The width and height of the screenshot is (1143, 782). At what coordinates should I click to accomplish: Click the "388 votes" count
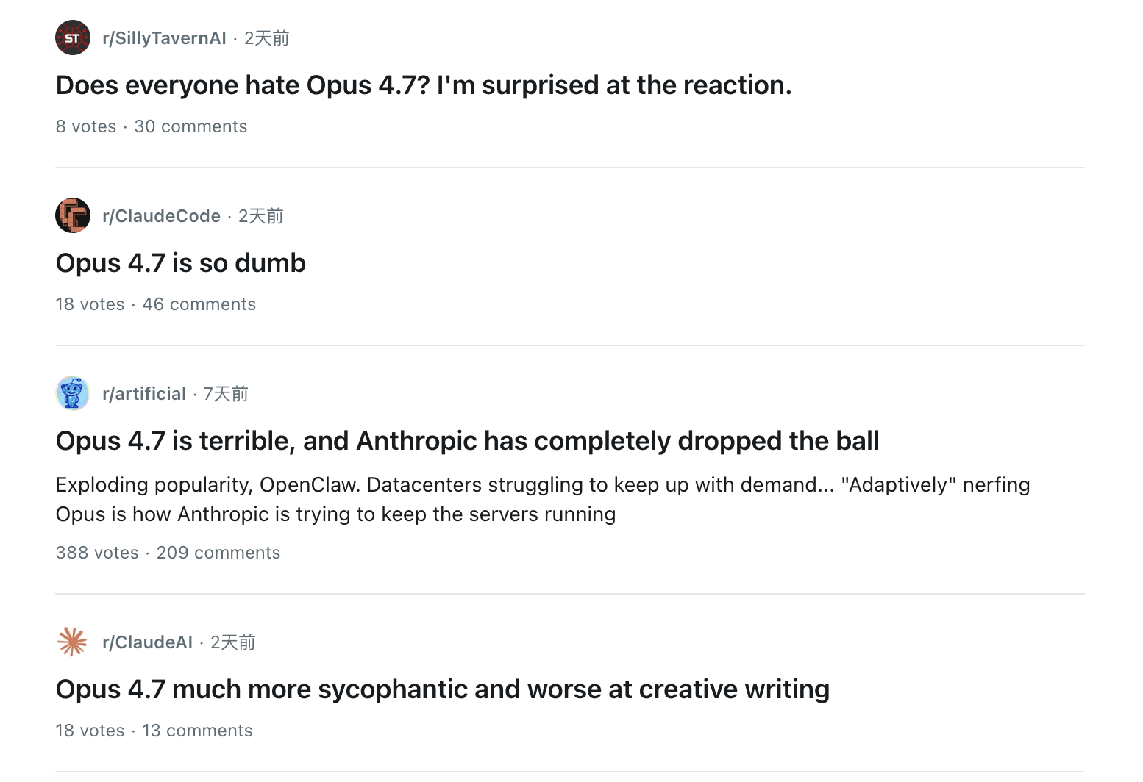pos(97,553)
